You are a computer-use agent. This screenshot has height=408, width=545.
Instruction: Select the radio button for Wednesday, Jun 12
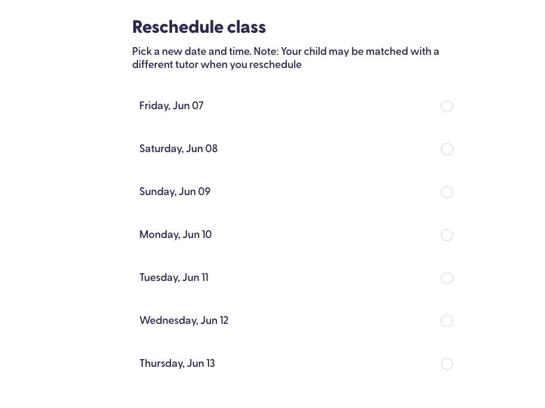(447, 321)
